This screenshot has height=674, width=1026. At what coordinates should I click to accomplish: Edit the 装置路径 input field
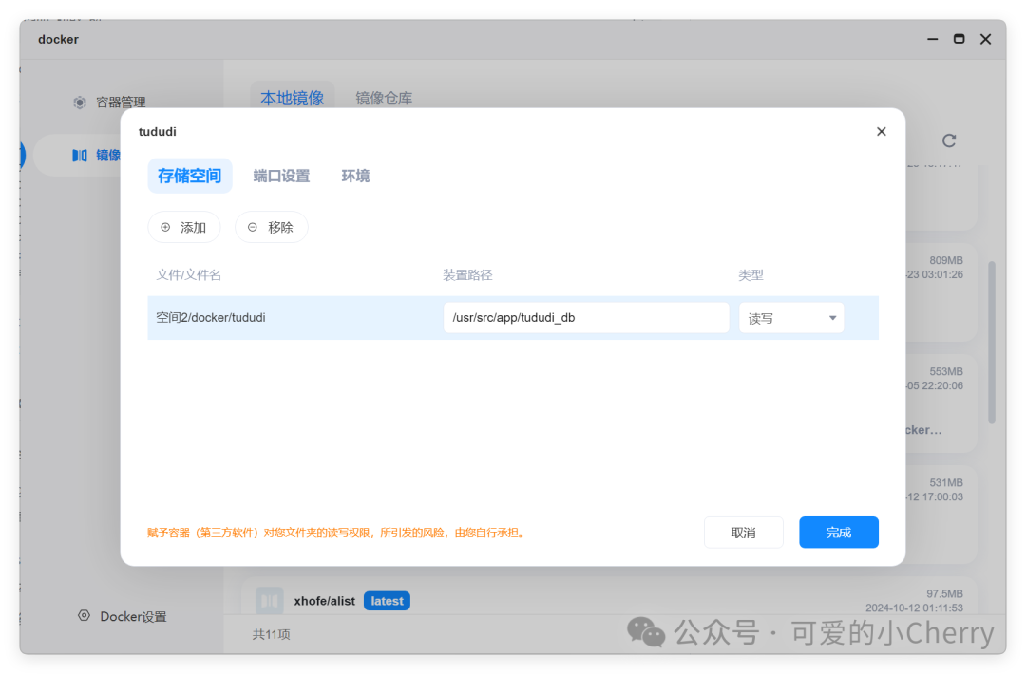[x=586, y=318]
